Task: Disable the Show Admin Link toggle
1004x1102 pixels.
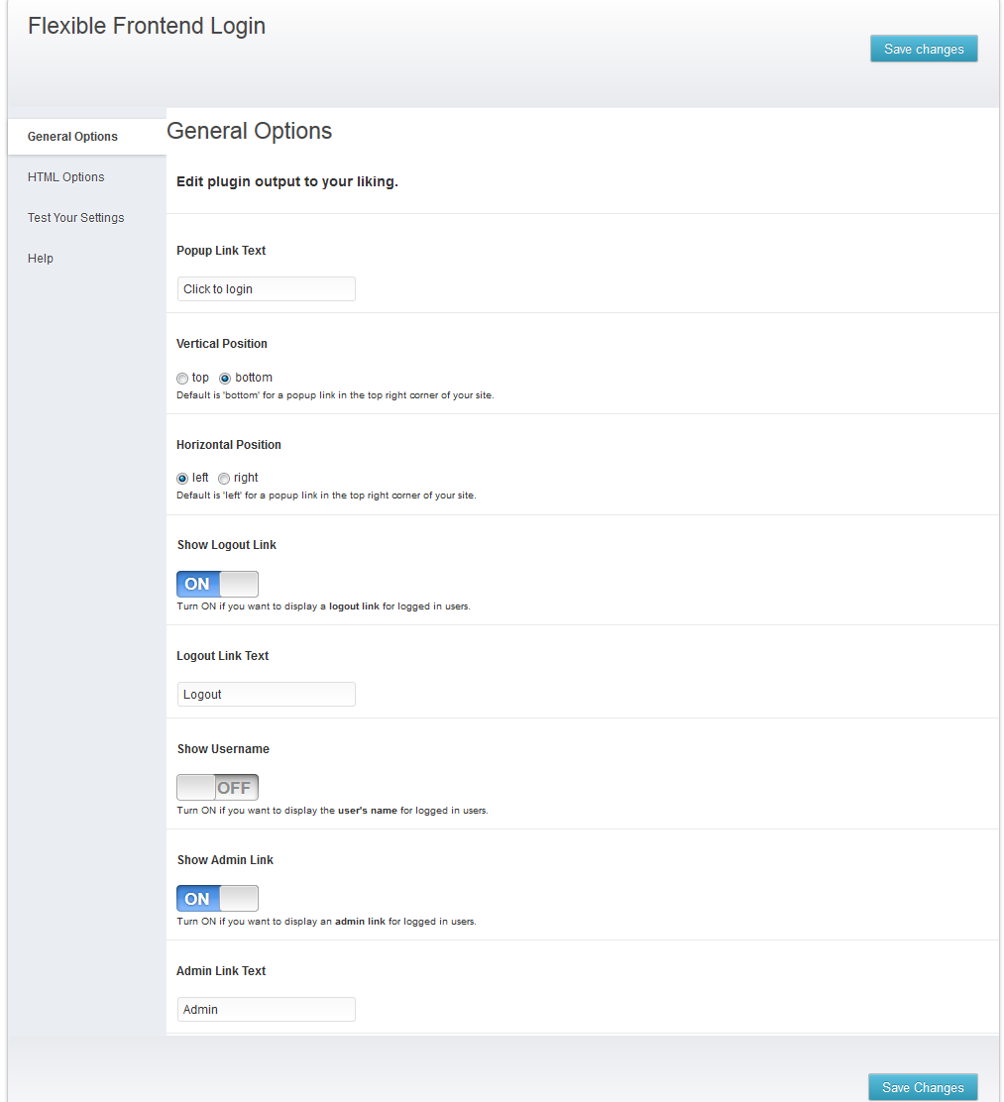Action: point(217,898)
